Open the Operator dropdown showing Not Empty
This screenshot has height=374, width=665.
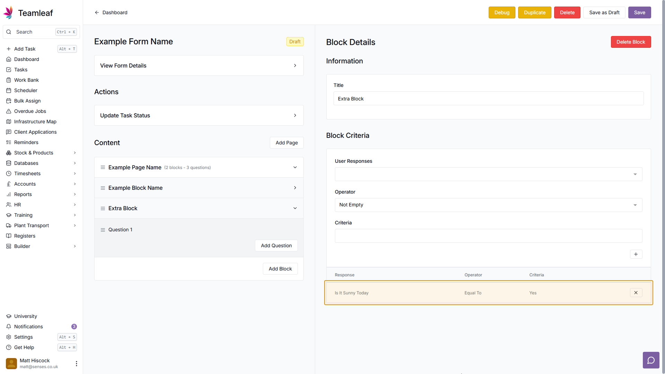pos(488,205)
